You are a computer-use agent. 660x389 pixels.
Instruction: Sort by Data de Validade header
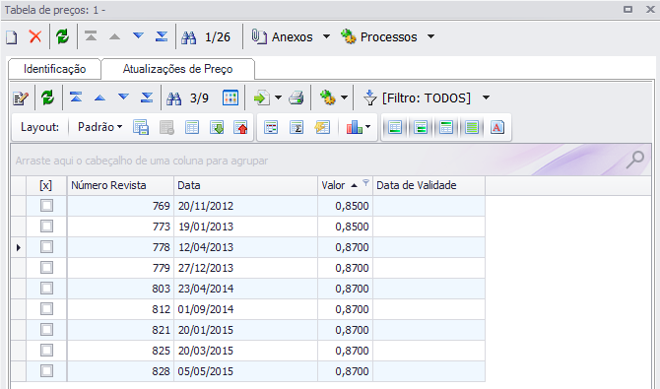[x=429, y=185]
